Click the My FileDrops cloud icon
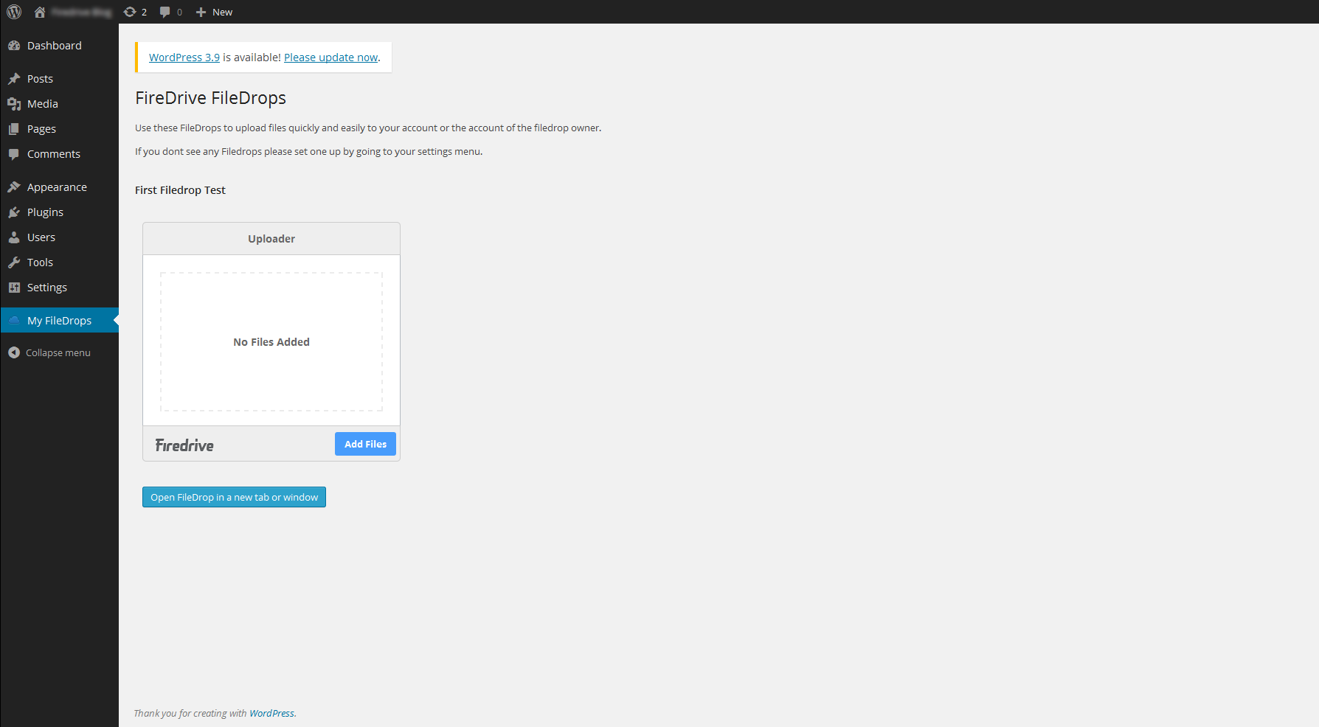Viewport: 1319px width, 727px height. pos(14,321)
